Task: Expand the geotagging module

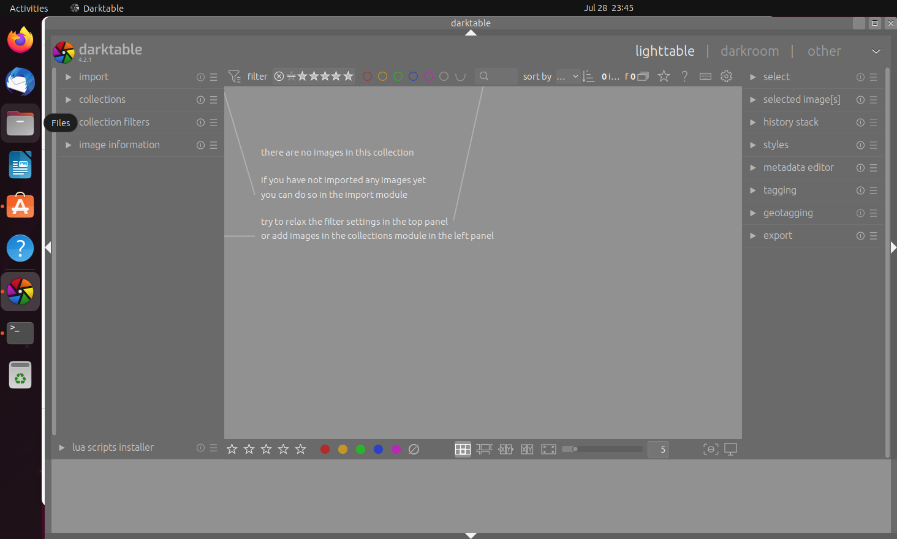Action: (753, 213)
